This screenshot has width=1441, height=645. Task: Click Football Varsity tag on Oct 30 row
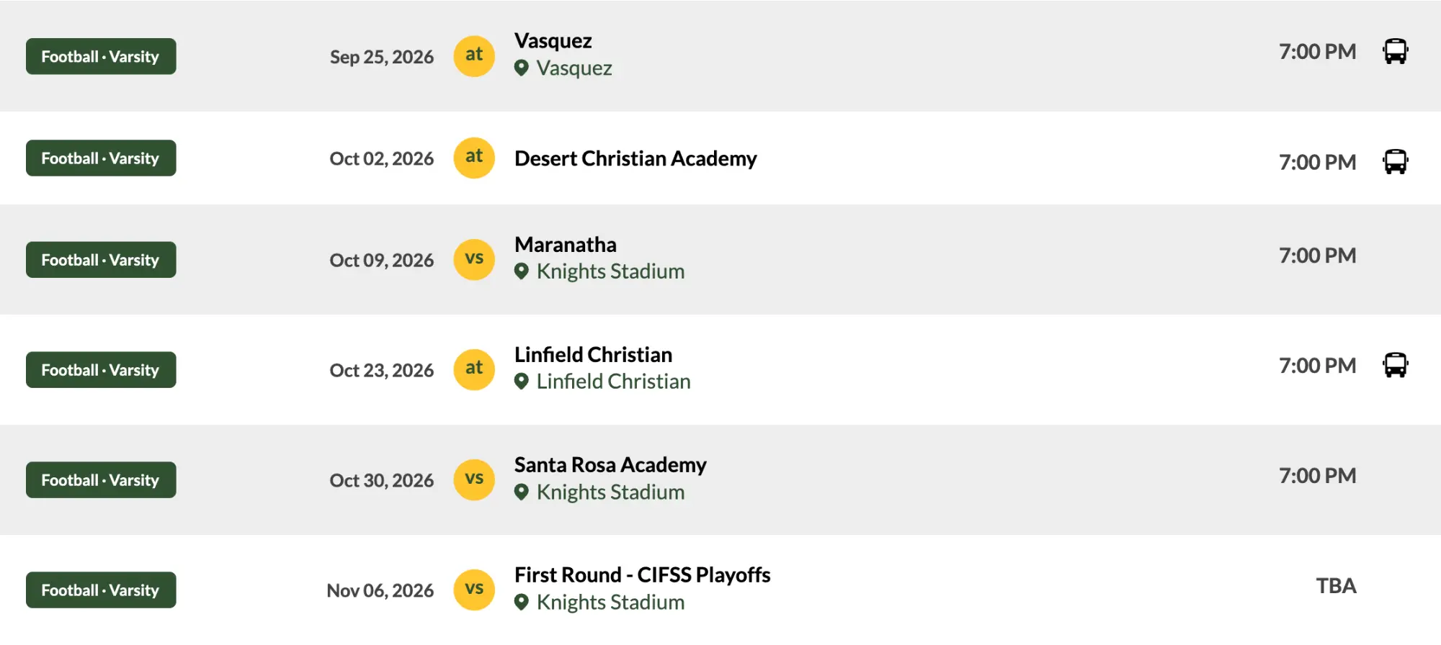coord(101,479)
